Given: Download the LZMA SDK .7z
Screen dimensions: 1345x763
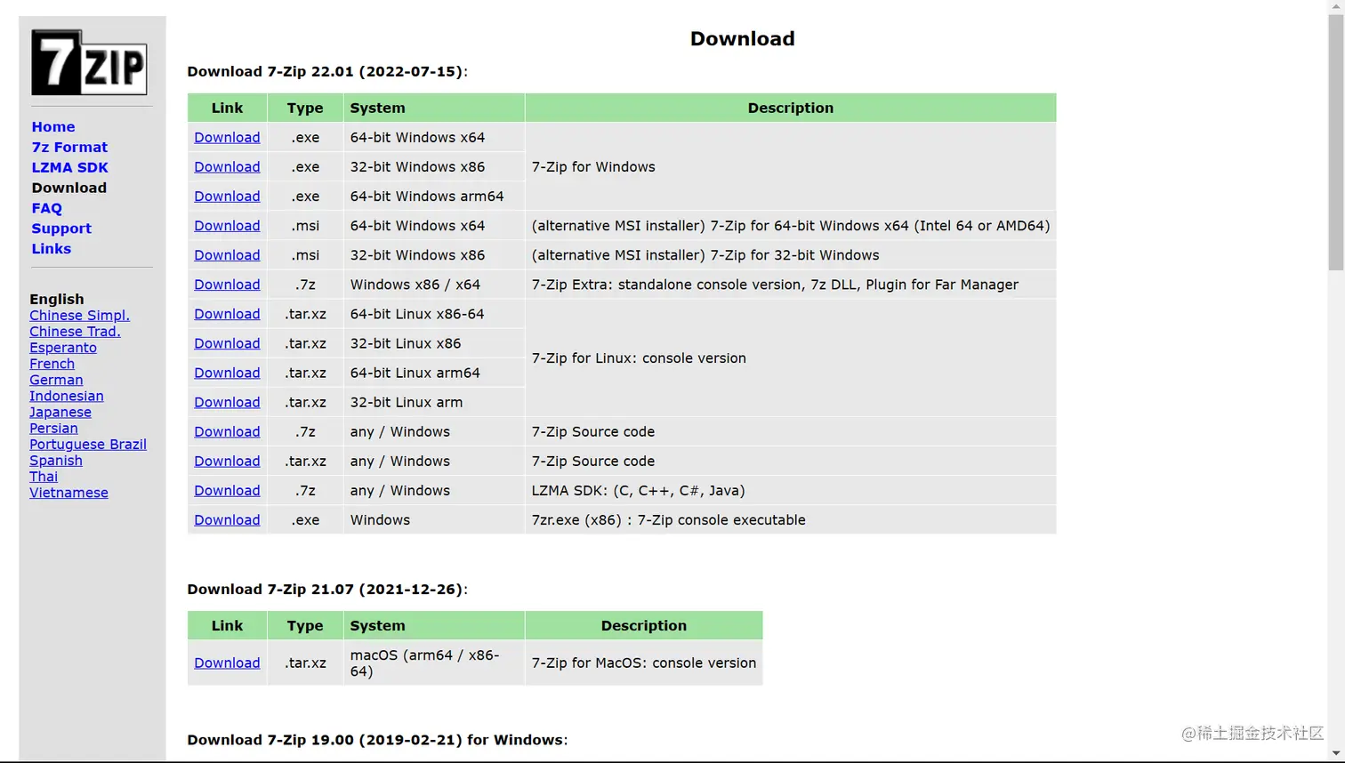Looking at the screenshot, I should [227, 490].
